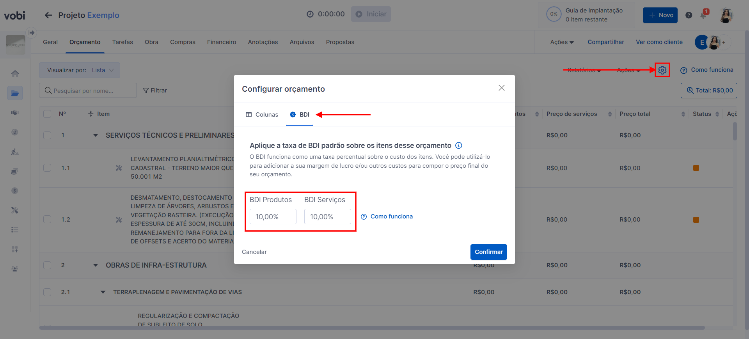Open the Arquivos project tab

point(302,42)
